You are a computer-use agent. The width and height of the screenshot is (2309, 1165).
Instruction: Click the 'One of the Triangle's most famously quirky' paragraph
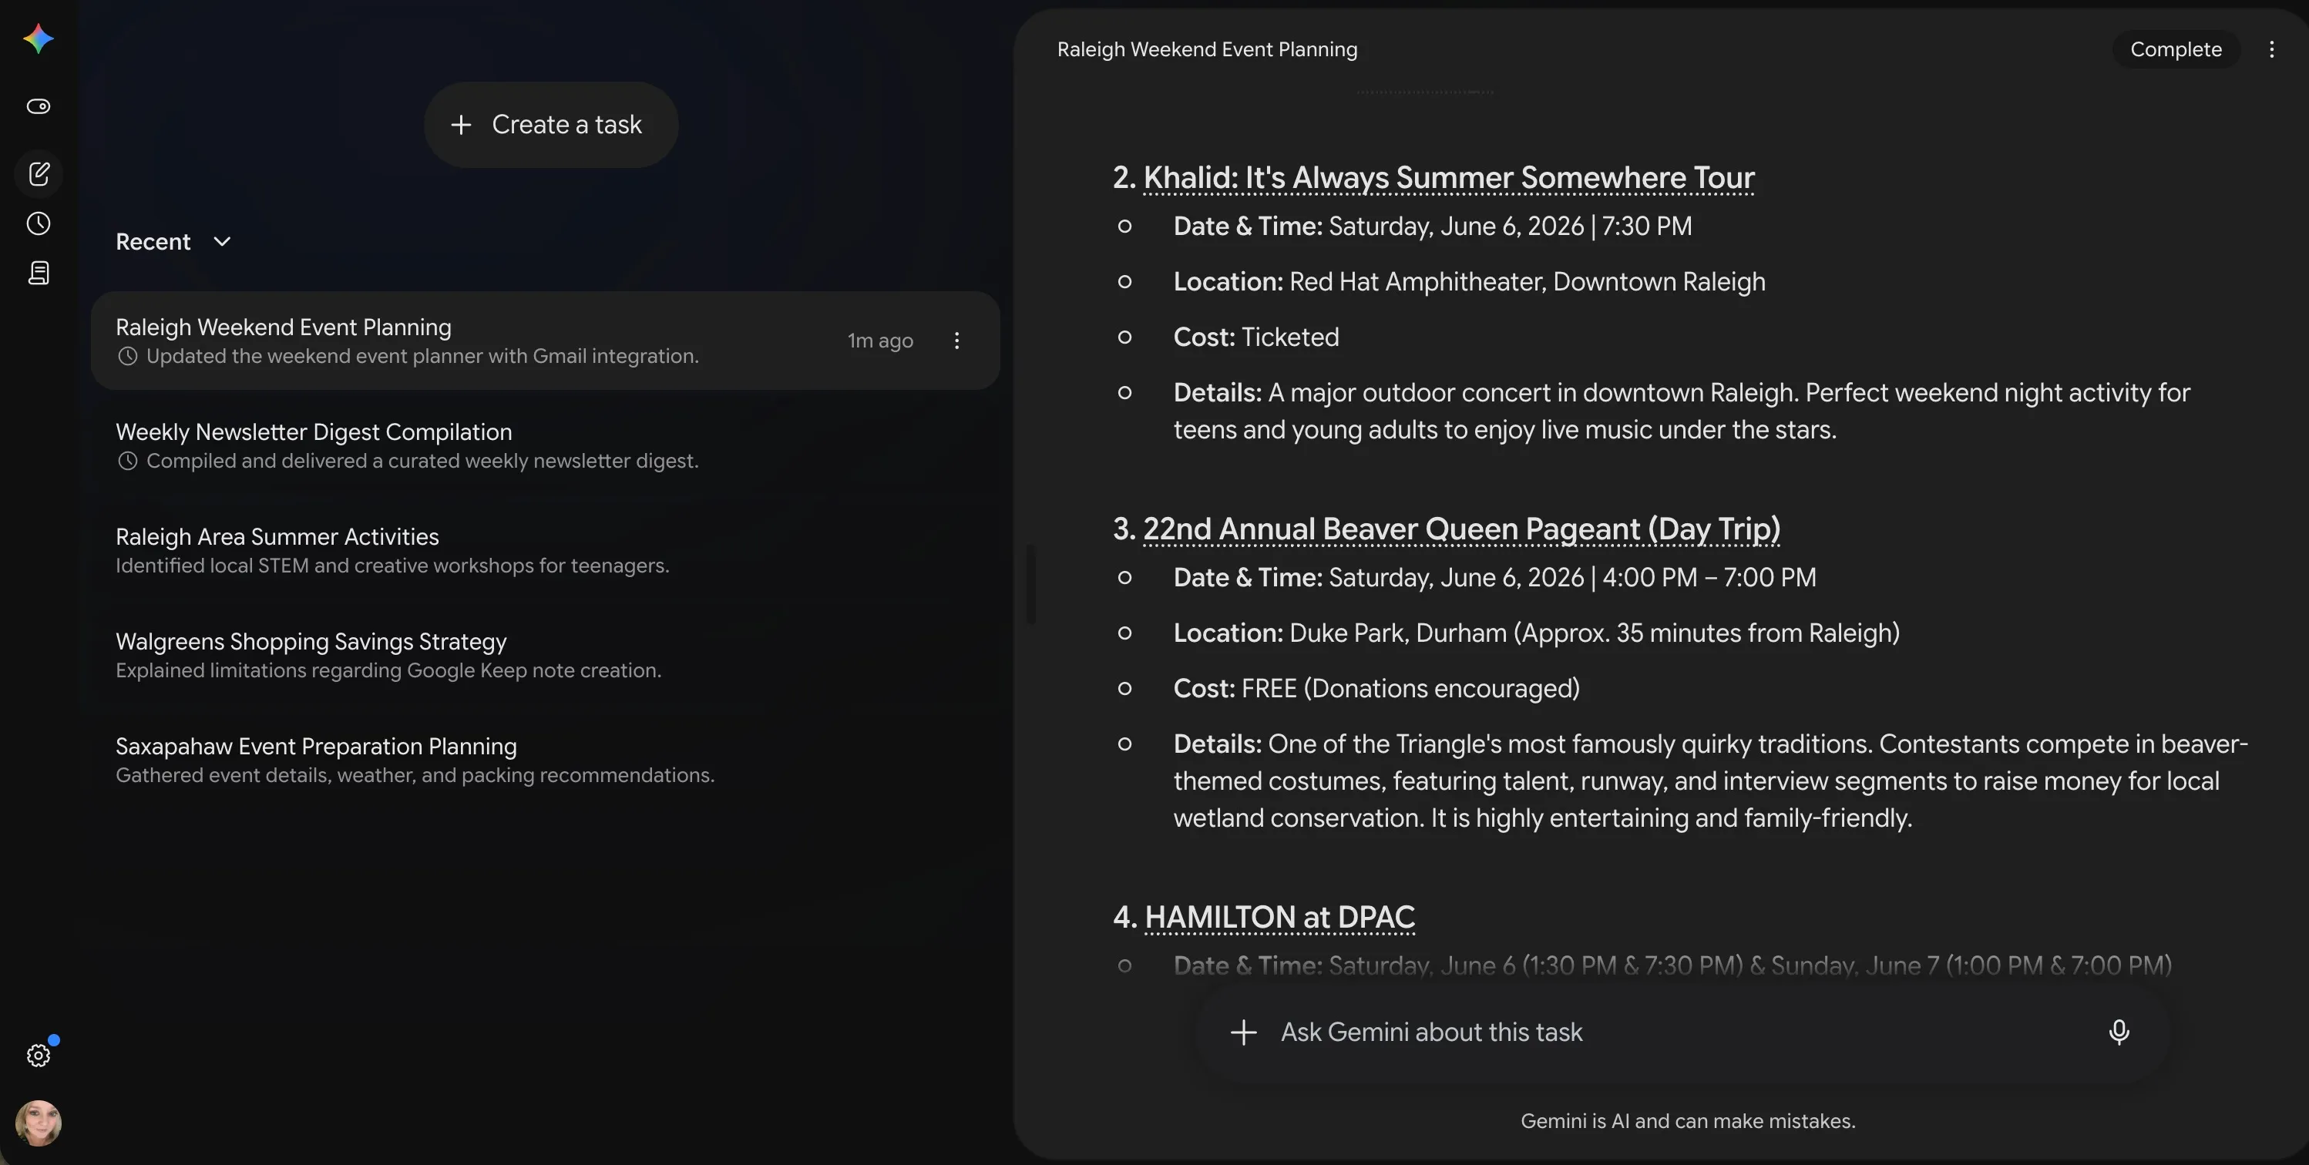[1710, 781]
